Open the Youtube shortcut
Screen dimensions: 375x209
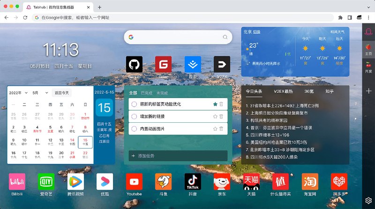(x=134, y=181)
